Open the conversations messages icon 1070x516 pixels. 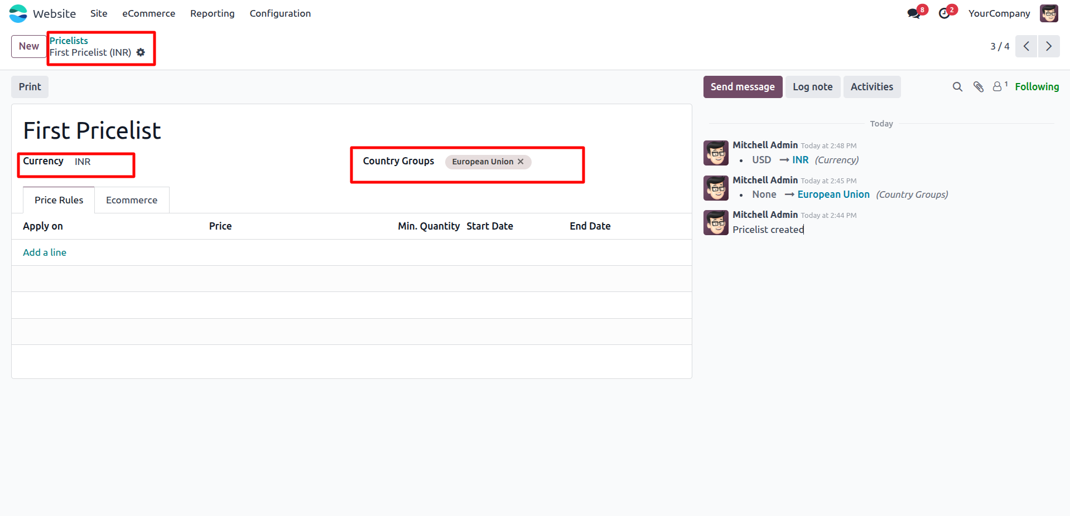pyautogui.click(x=914, y=13)
